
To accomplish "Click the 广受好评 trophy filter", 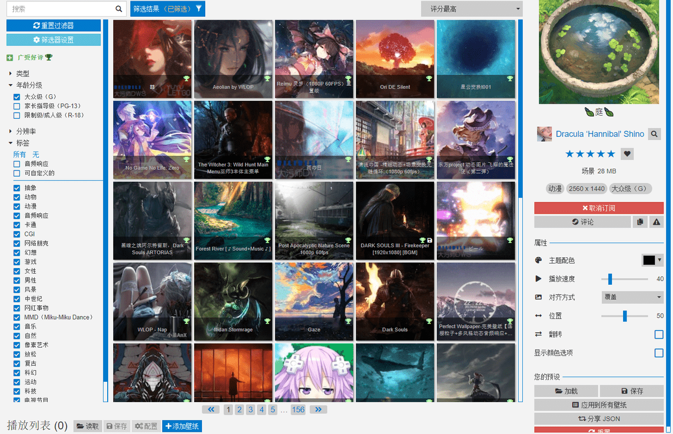I will click(30, 57).
